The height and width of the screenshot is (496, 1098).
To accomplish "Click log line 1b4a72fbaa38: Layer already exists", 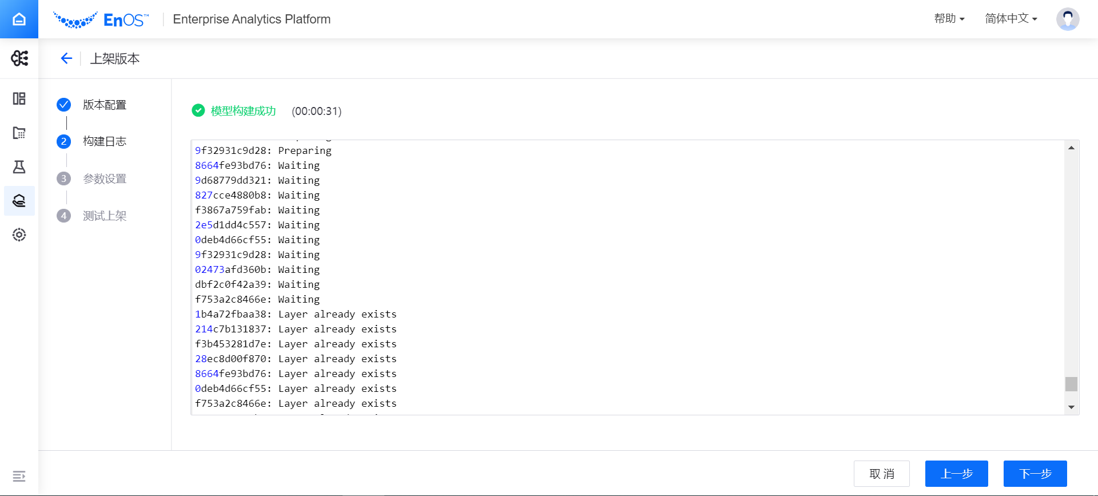I will click(296, 314).
